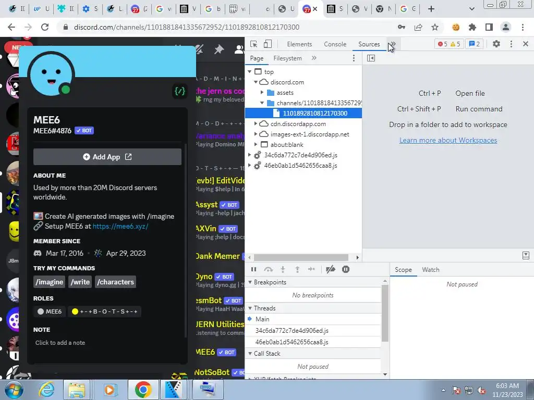Select the Main thread row

[313, 319]
